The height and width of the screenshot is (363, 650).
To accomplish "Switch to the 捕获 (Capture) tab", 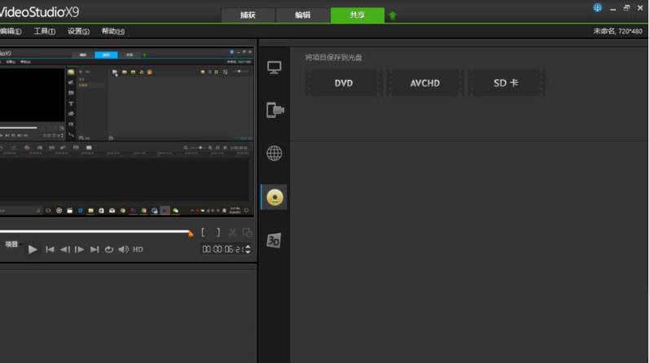I will pos(248,15).
